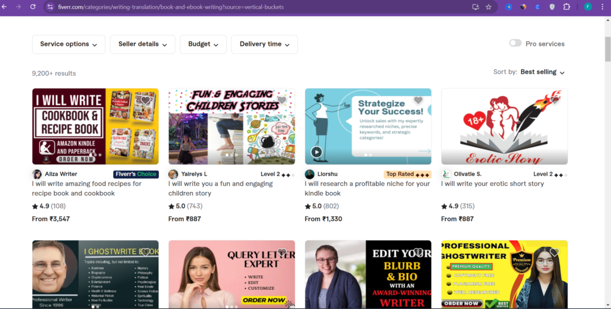Click Aliza Writer's profile avatar

point(37,174)
